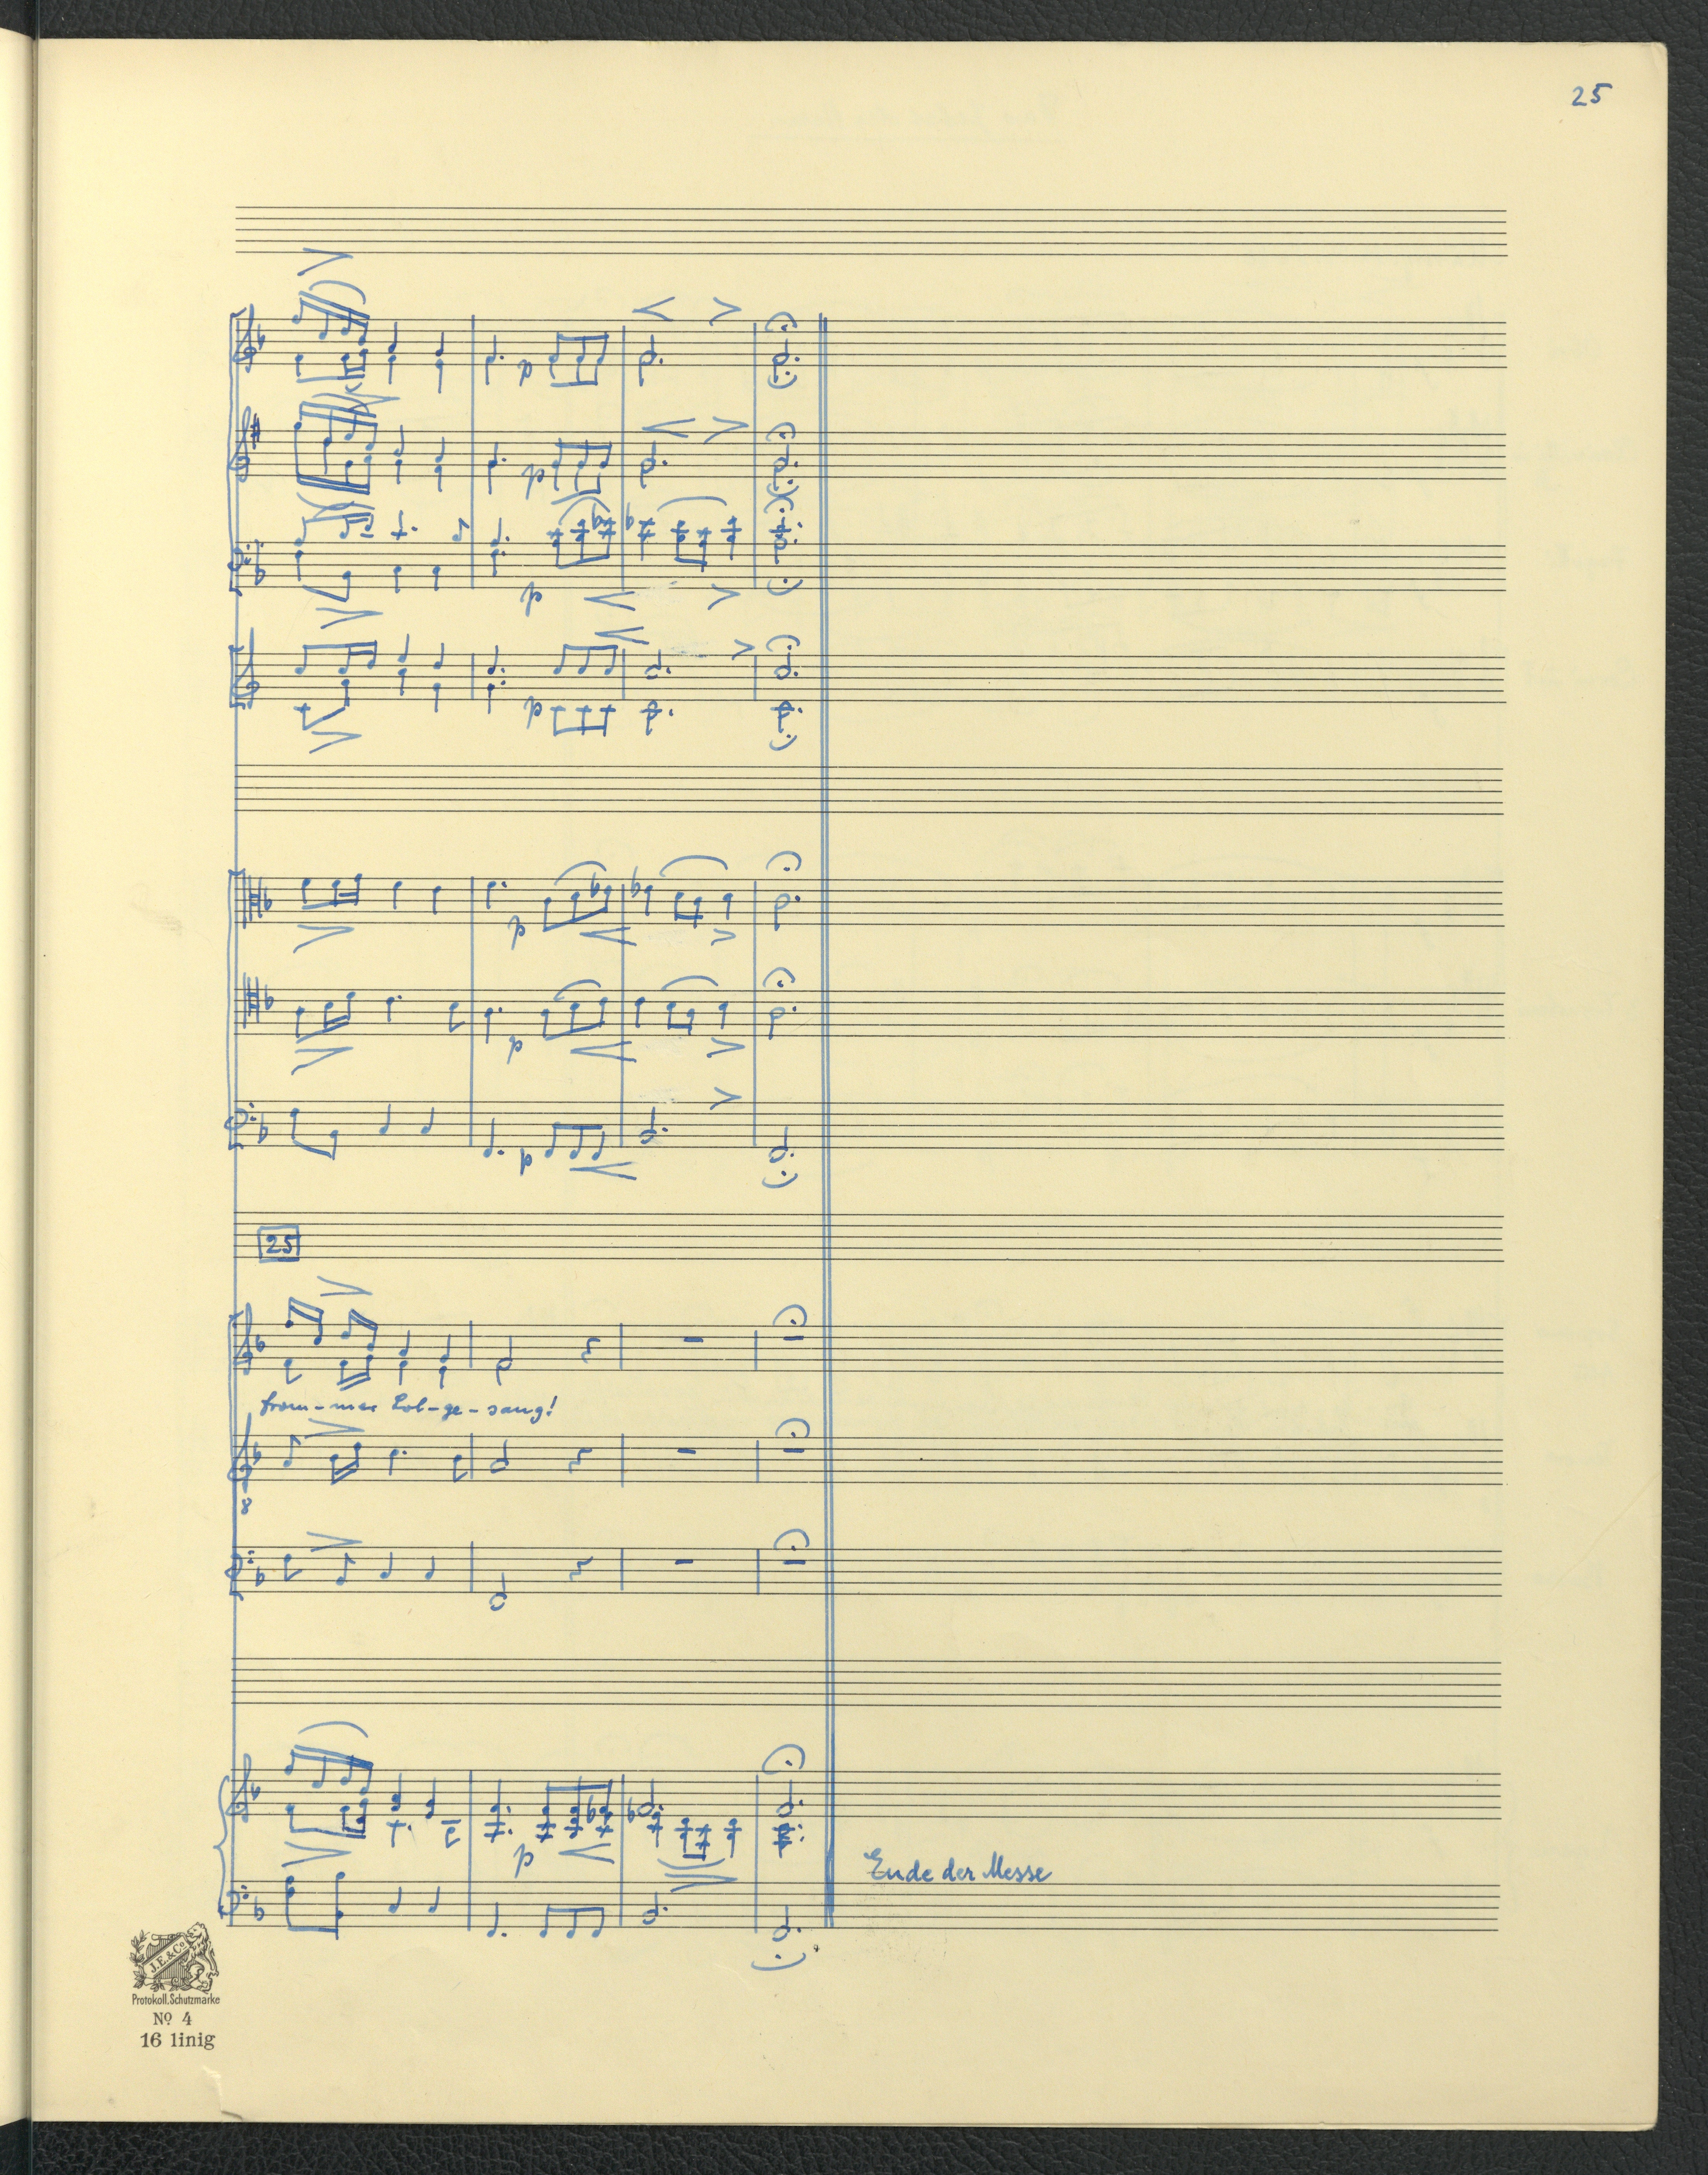
Task: Click the handwritten text 'Ende der Messe'
Action: click(958, 1868)
